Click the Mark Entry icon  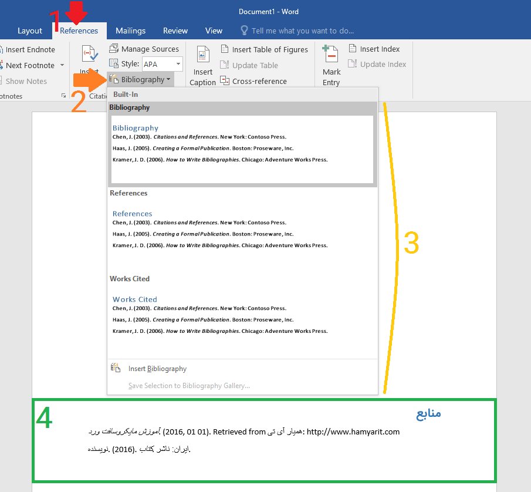coord(330,54)
